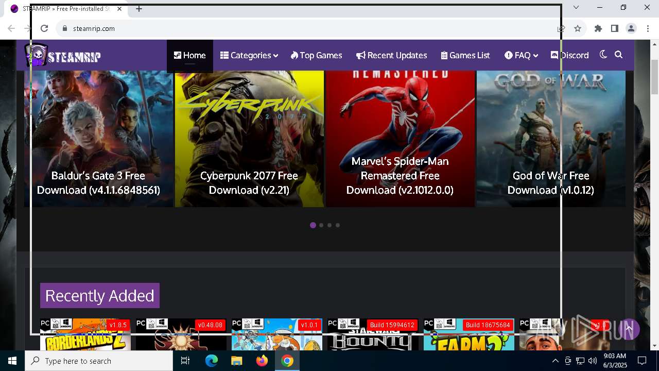659x371 pixels.
Task: Open the notification center icon
Action: [642, 361]
